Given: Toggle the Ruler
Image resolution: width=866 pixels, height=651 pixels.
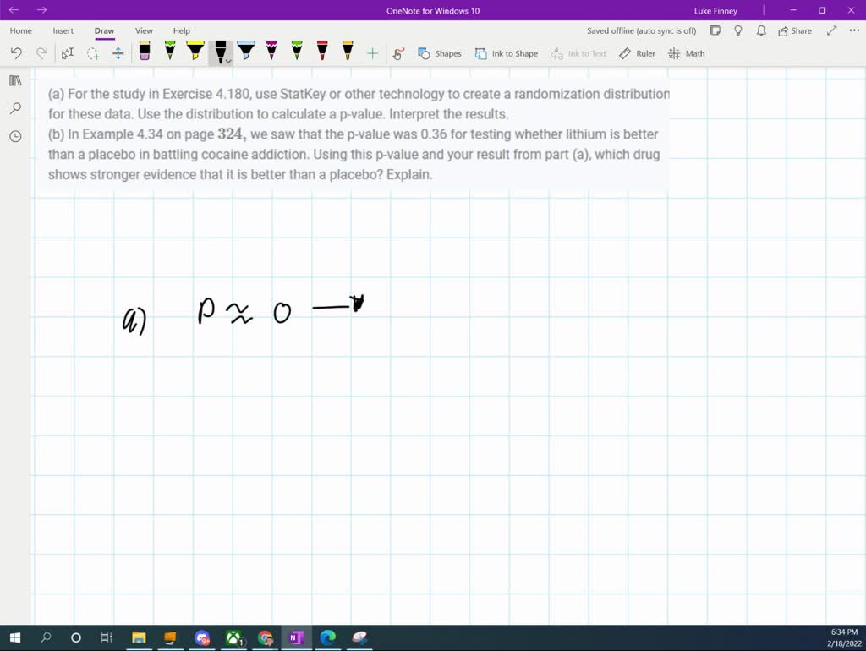Looking at the screenshot, I should [637, 53].
